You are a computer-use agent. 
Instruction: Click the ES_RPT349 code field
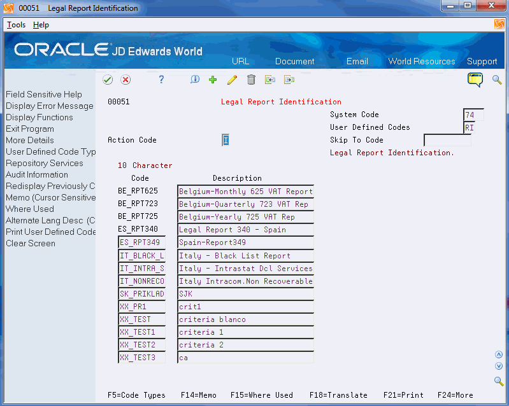click(142, 242)
